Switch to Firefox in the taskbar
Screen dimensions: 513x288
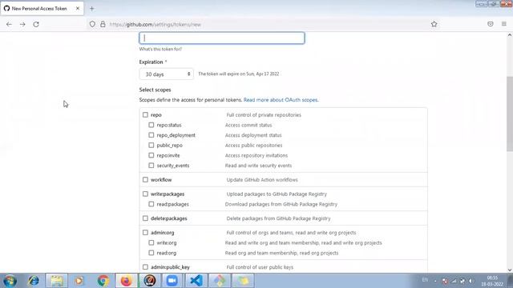[x=126, y=281]
